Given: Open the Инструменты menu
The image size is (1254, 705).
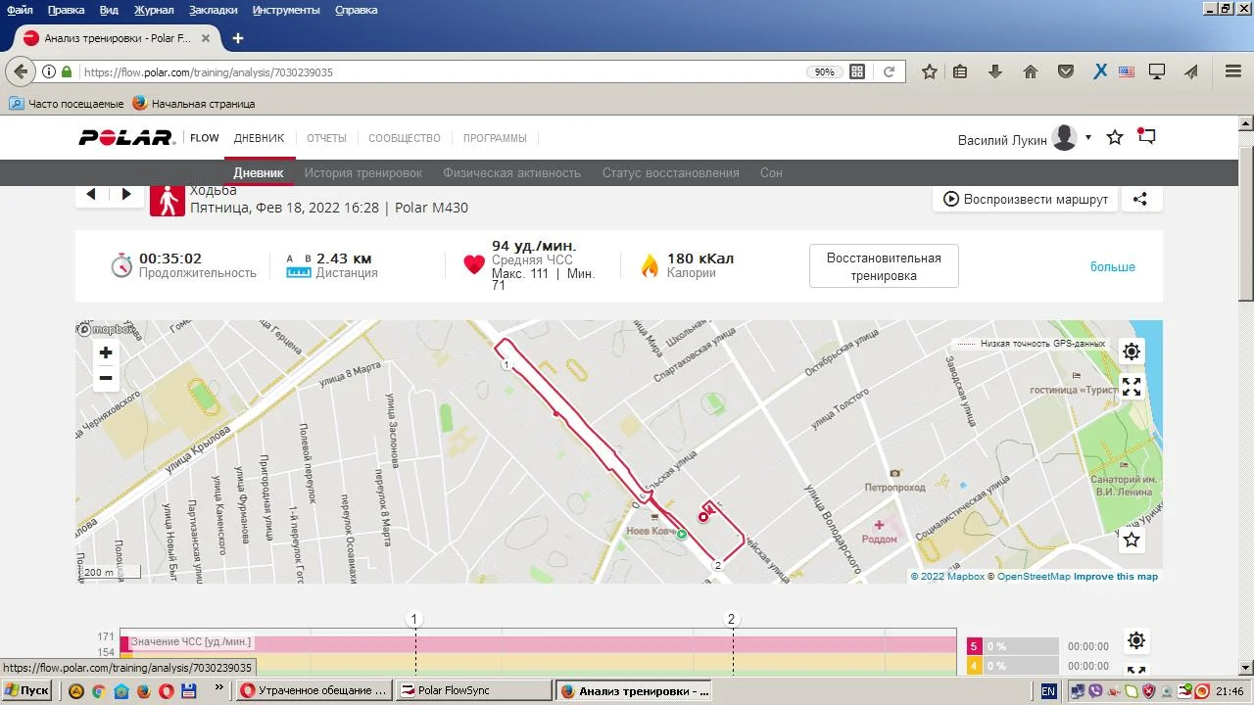Looking at the screenshot, I should (286, 10).
